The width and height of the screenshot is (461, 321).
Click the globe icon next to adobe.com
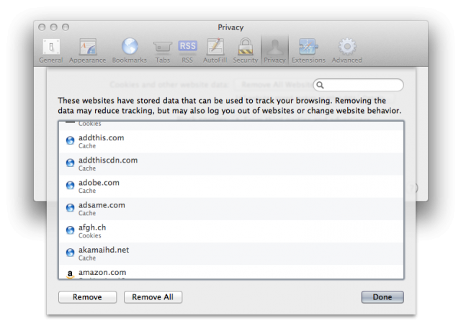(x=70, y=185)
